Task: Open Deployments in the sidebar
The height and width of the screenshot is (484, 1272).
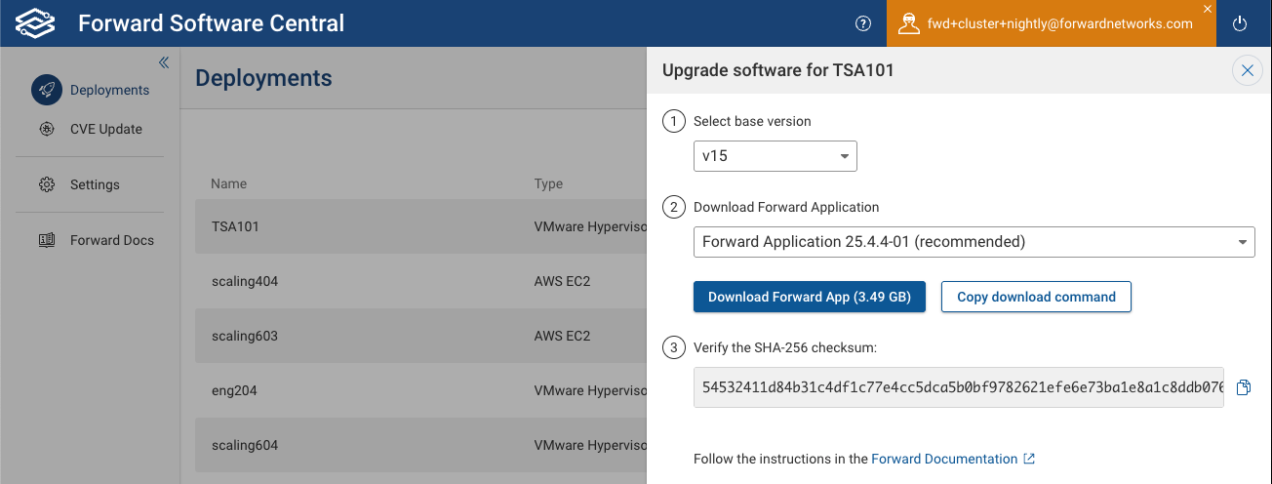Action: (109, 90)
